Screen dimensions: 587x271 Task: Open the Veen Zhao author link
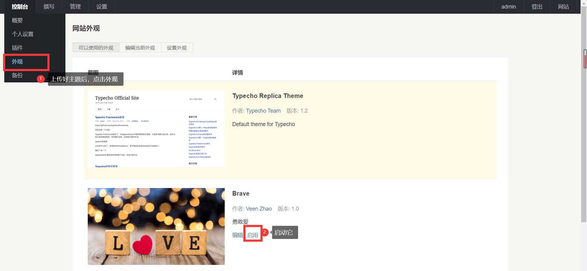point(259,209)
